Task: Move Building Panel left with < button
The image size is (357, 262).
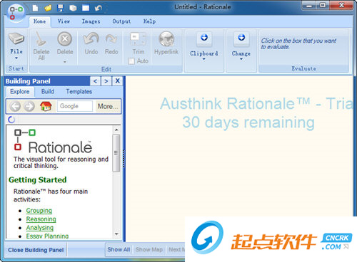Action: coord(95,81)
